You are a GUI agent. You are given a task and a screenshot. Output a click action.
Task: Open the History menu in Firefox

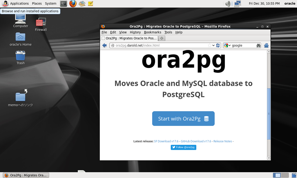[x=135, y=32]
